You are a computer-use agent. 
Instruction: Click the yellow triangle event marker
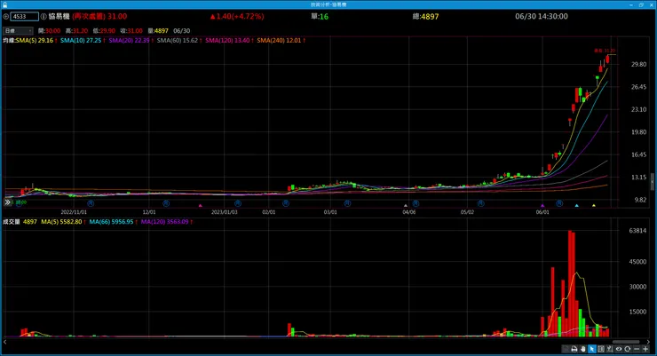point(594,206)
